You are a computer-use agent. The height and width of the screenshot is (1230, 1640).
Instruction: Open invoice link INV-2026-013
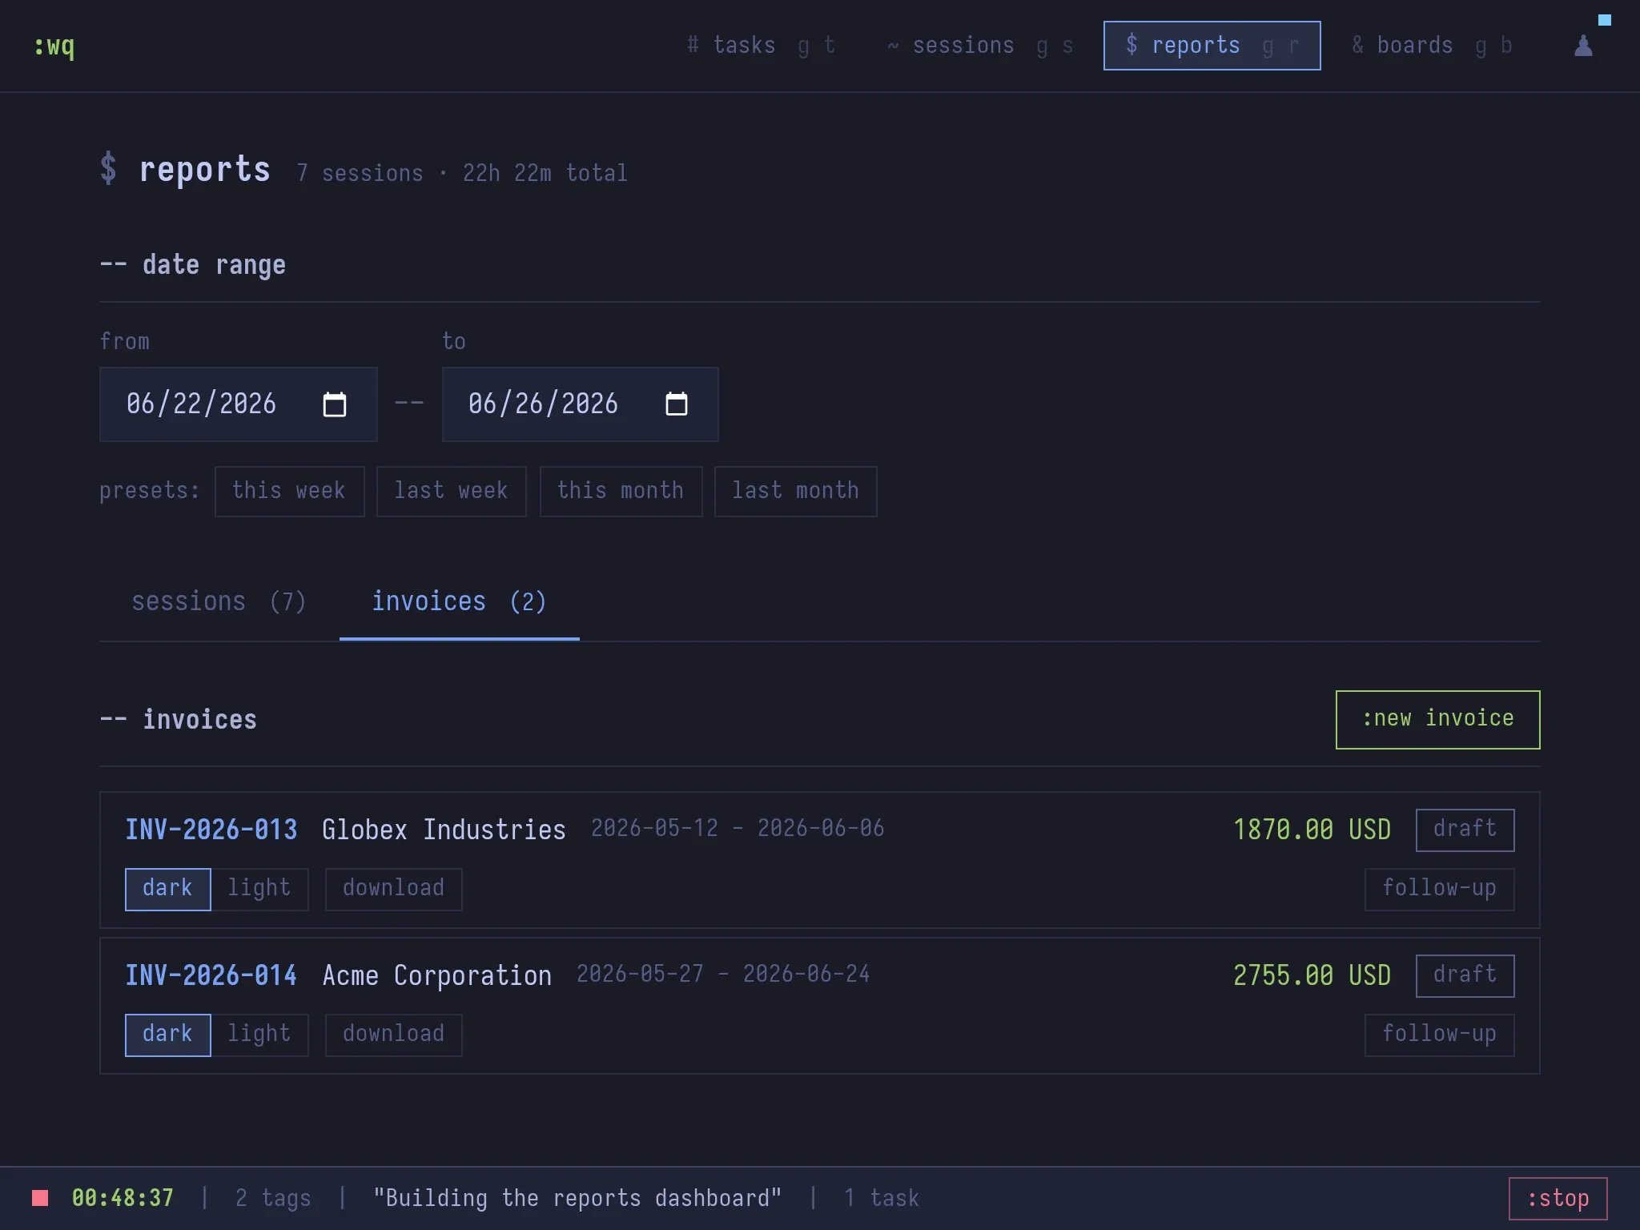[211, 830]
